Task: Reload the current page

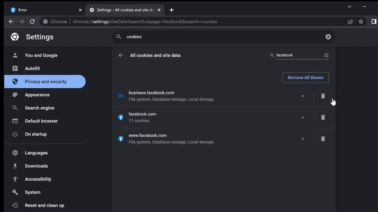Action: [x=32, y=21]
